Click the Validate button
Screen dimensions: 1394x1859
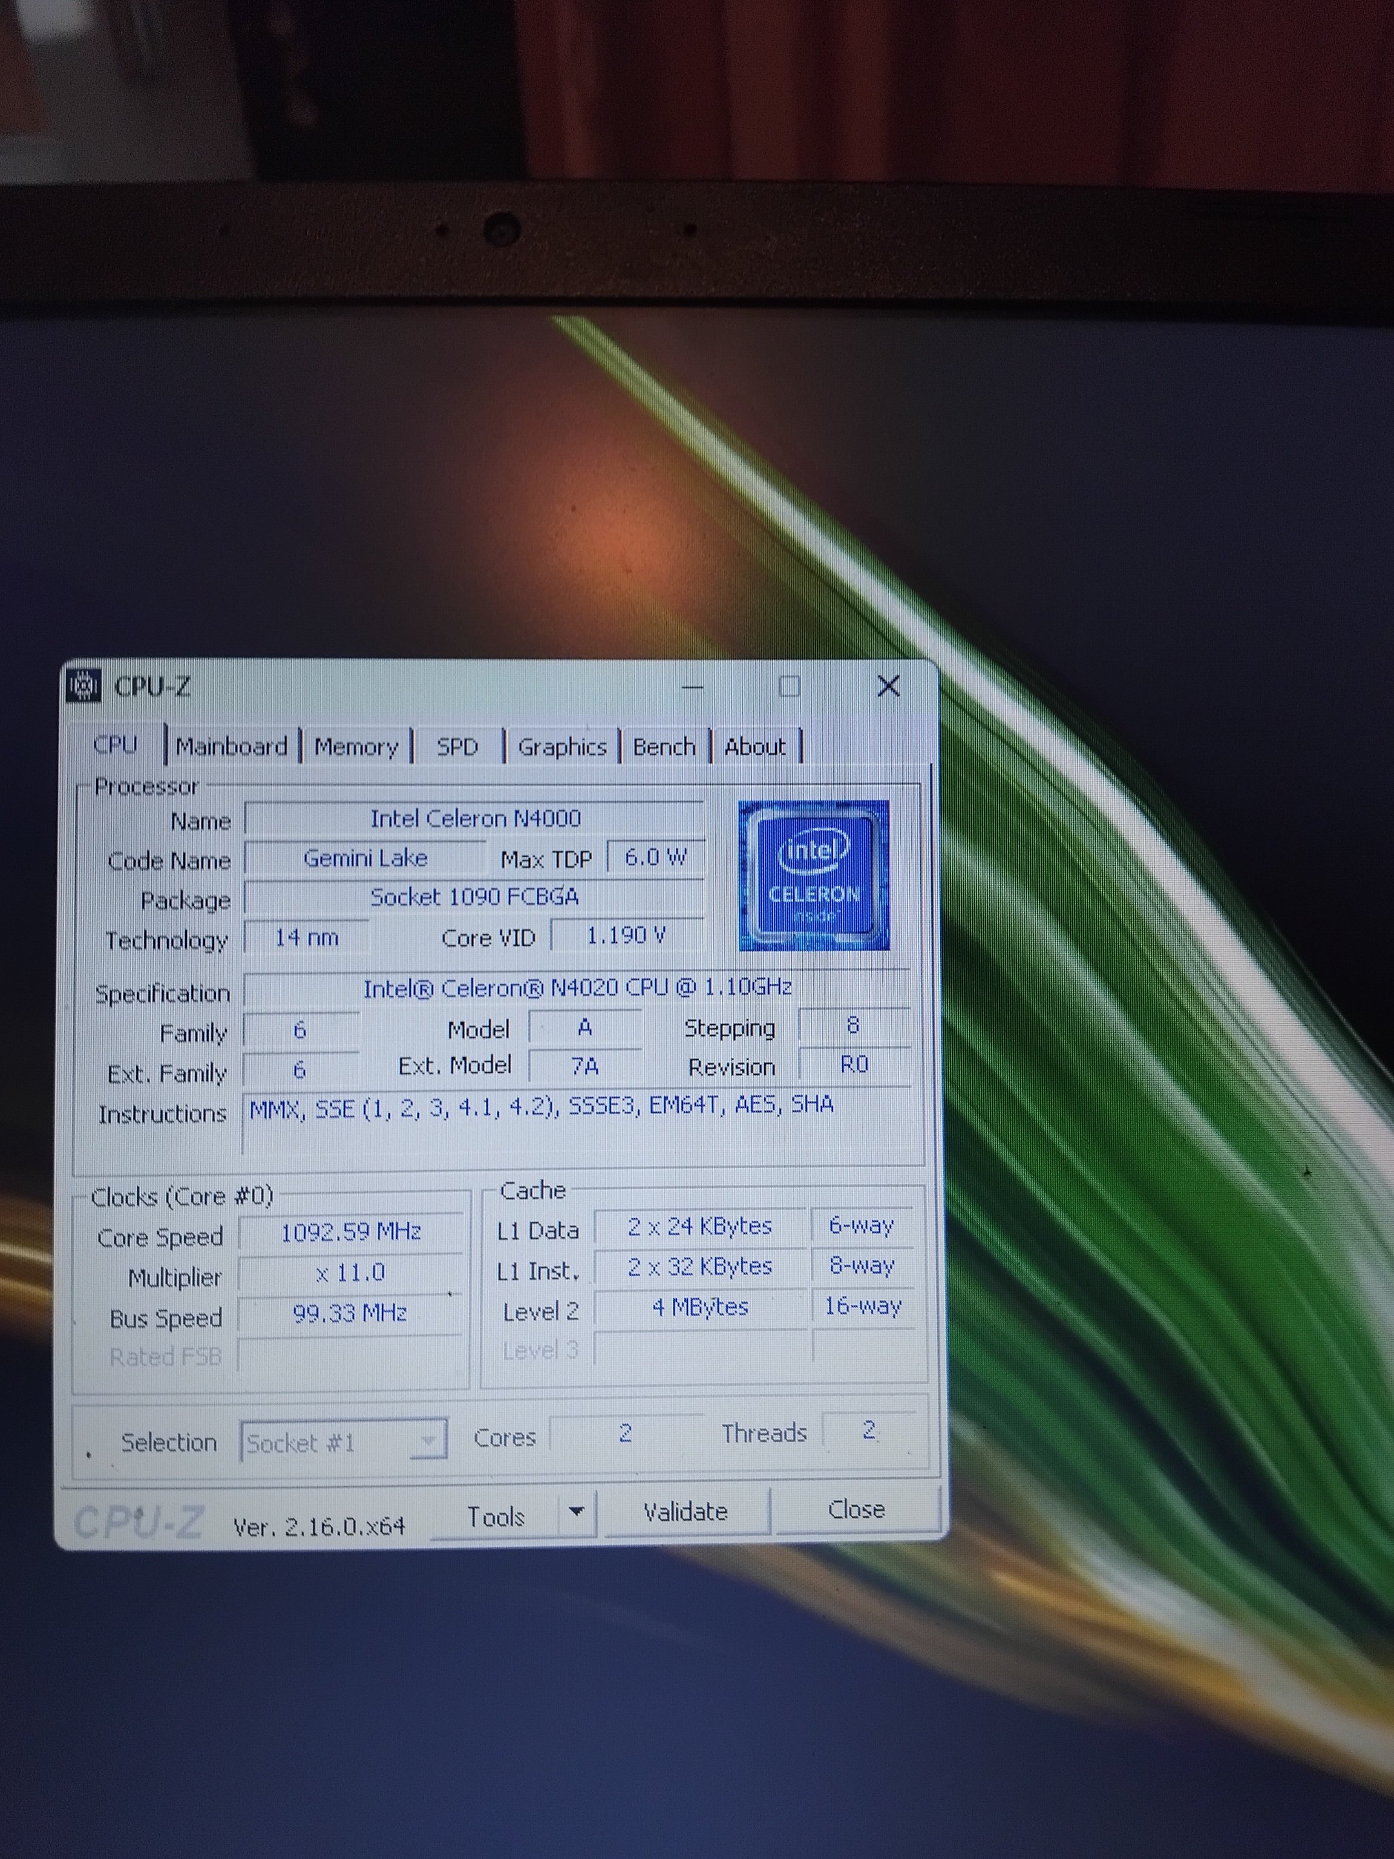tap(686, 1512)
